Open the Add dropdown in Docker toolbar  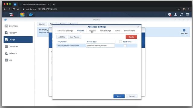52,24
